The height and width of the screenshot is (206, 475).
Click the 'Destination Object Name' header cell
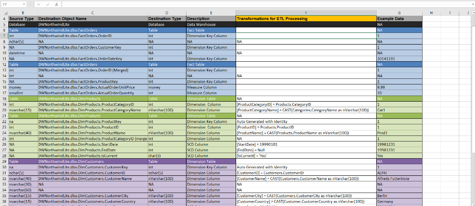coord(93,19)
